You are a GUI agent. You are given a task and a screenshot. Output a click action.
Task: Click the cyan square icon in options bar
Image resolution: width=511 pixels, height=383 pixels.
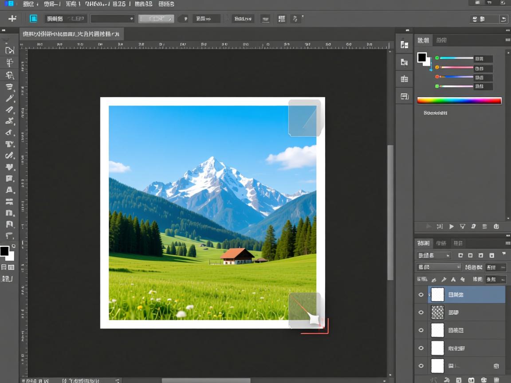tap(33, 19)
